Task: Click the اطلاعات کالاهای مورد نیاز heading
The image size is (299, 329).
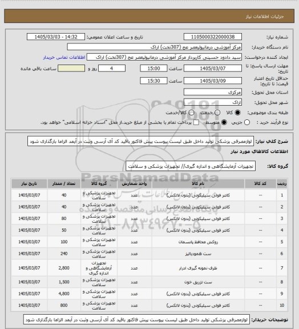Action: 259,151
